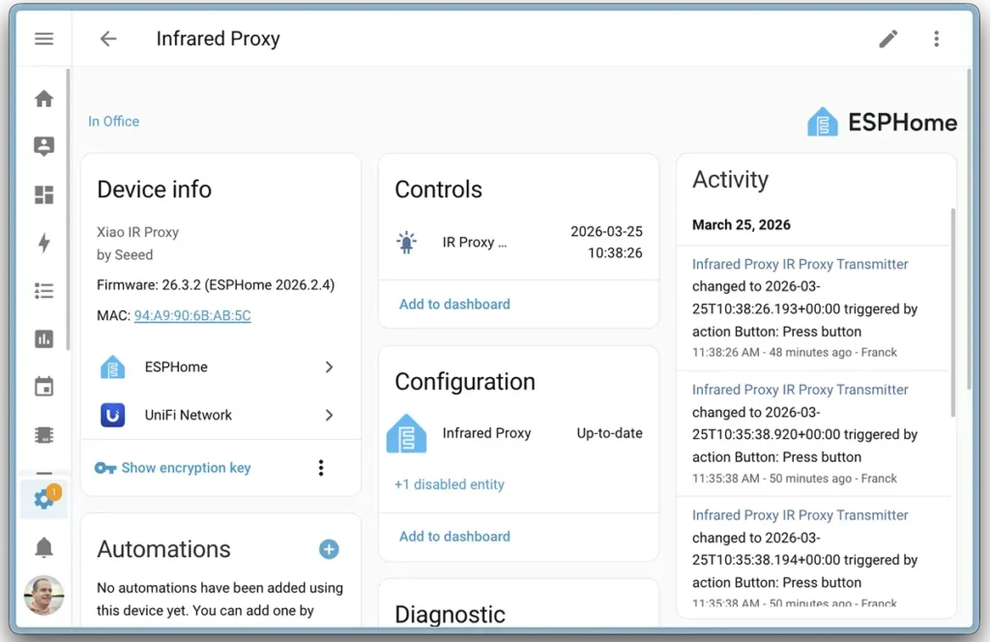Open the sidebar hamburger menu

coord(43,39)
